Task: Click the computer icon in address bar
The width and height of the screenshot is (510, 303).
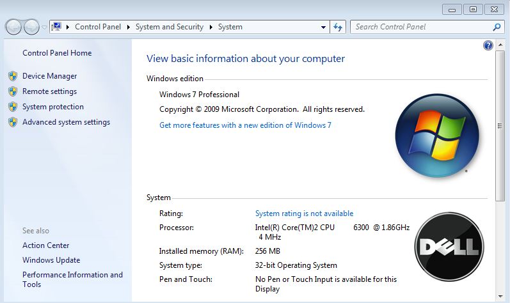Action: point(56,27)
